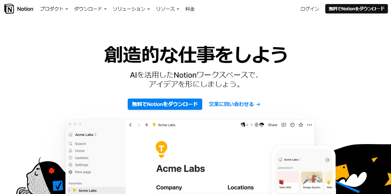Click the mobile preview circular menu icon

point(327,160)
